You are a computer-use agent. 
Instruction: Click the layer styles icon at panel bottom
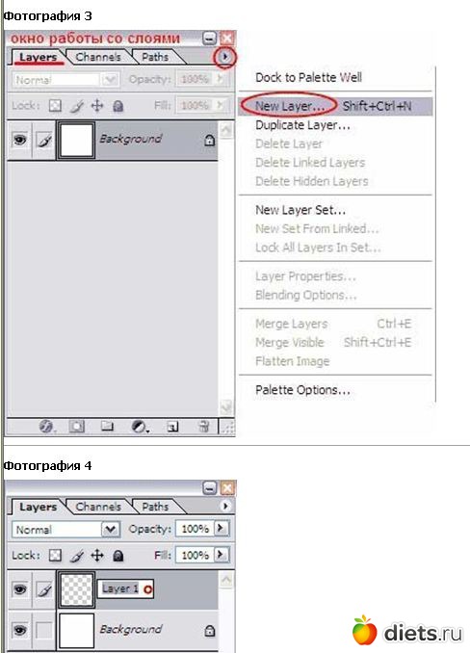(x=46, y=426)
